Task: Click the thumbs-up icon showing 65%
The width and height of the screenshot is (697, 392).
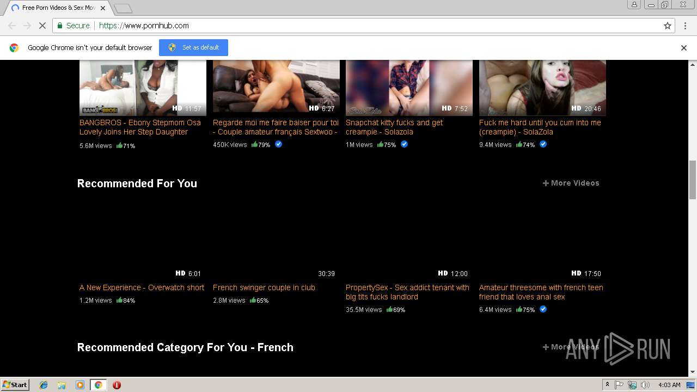Action: pos(253,300)
